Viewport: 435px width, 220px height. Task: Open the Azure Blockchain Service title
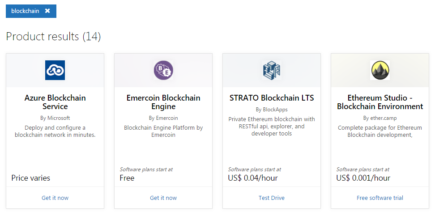(x=55, y=102)
